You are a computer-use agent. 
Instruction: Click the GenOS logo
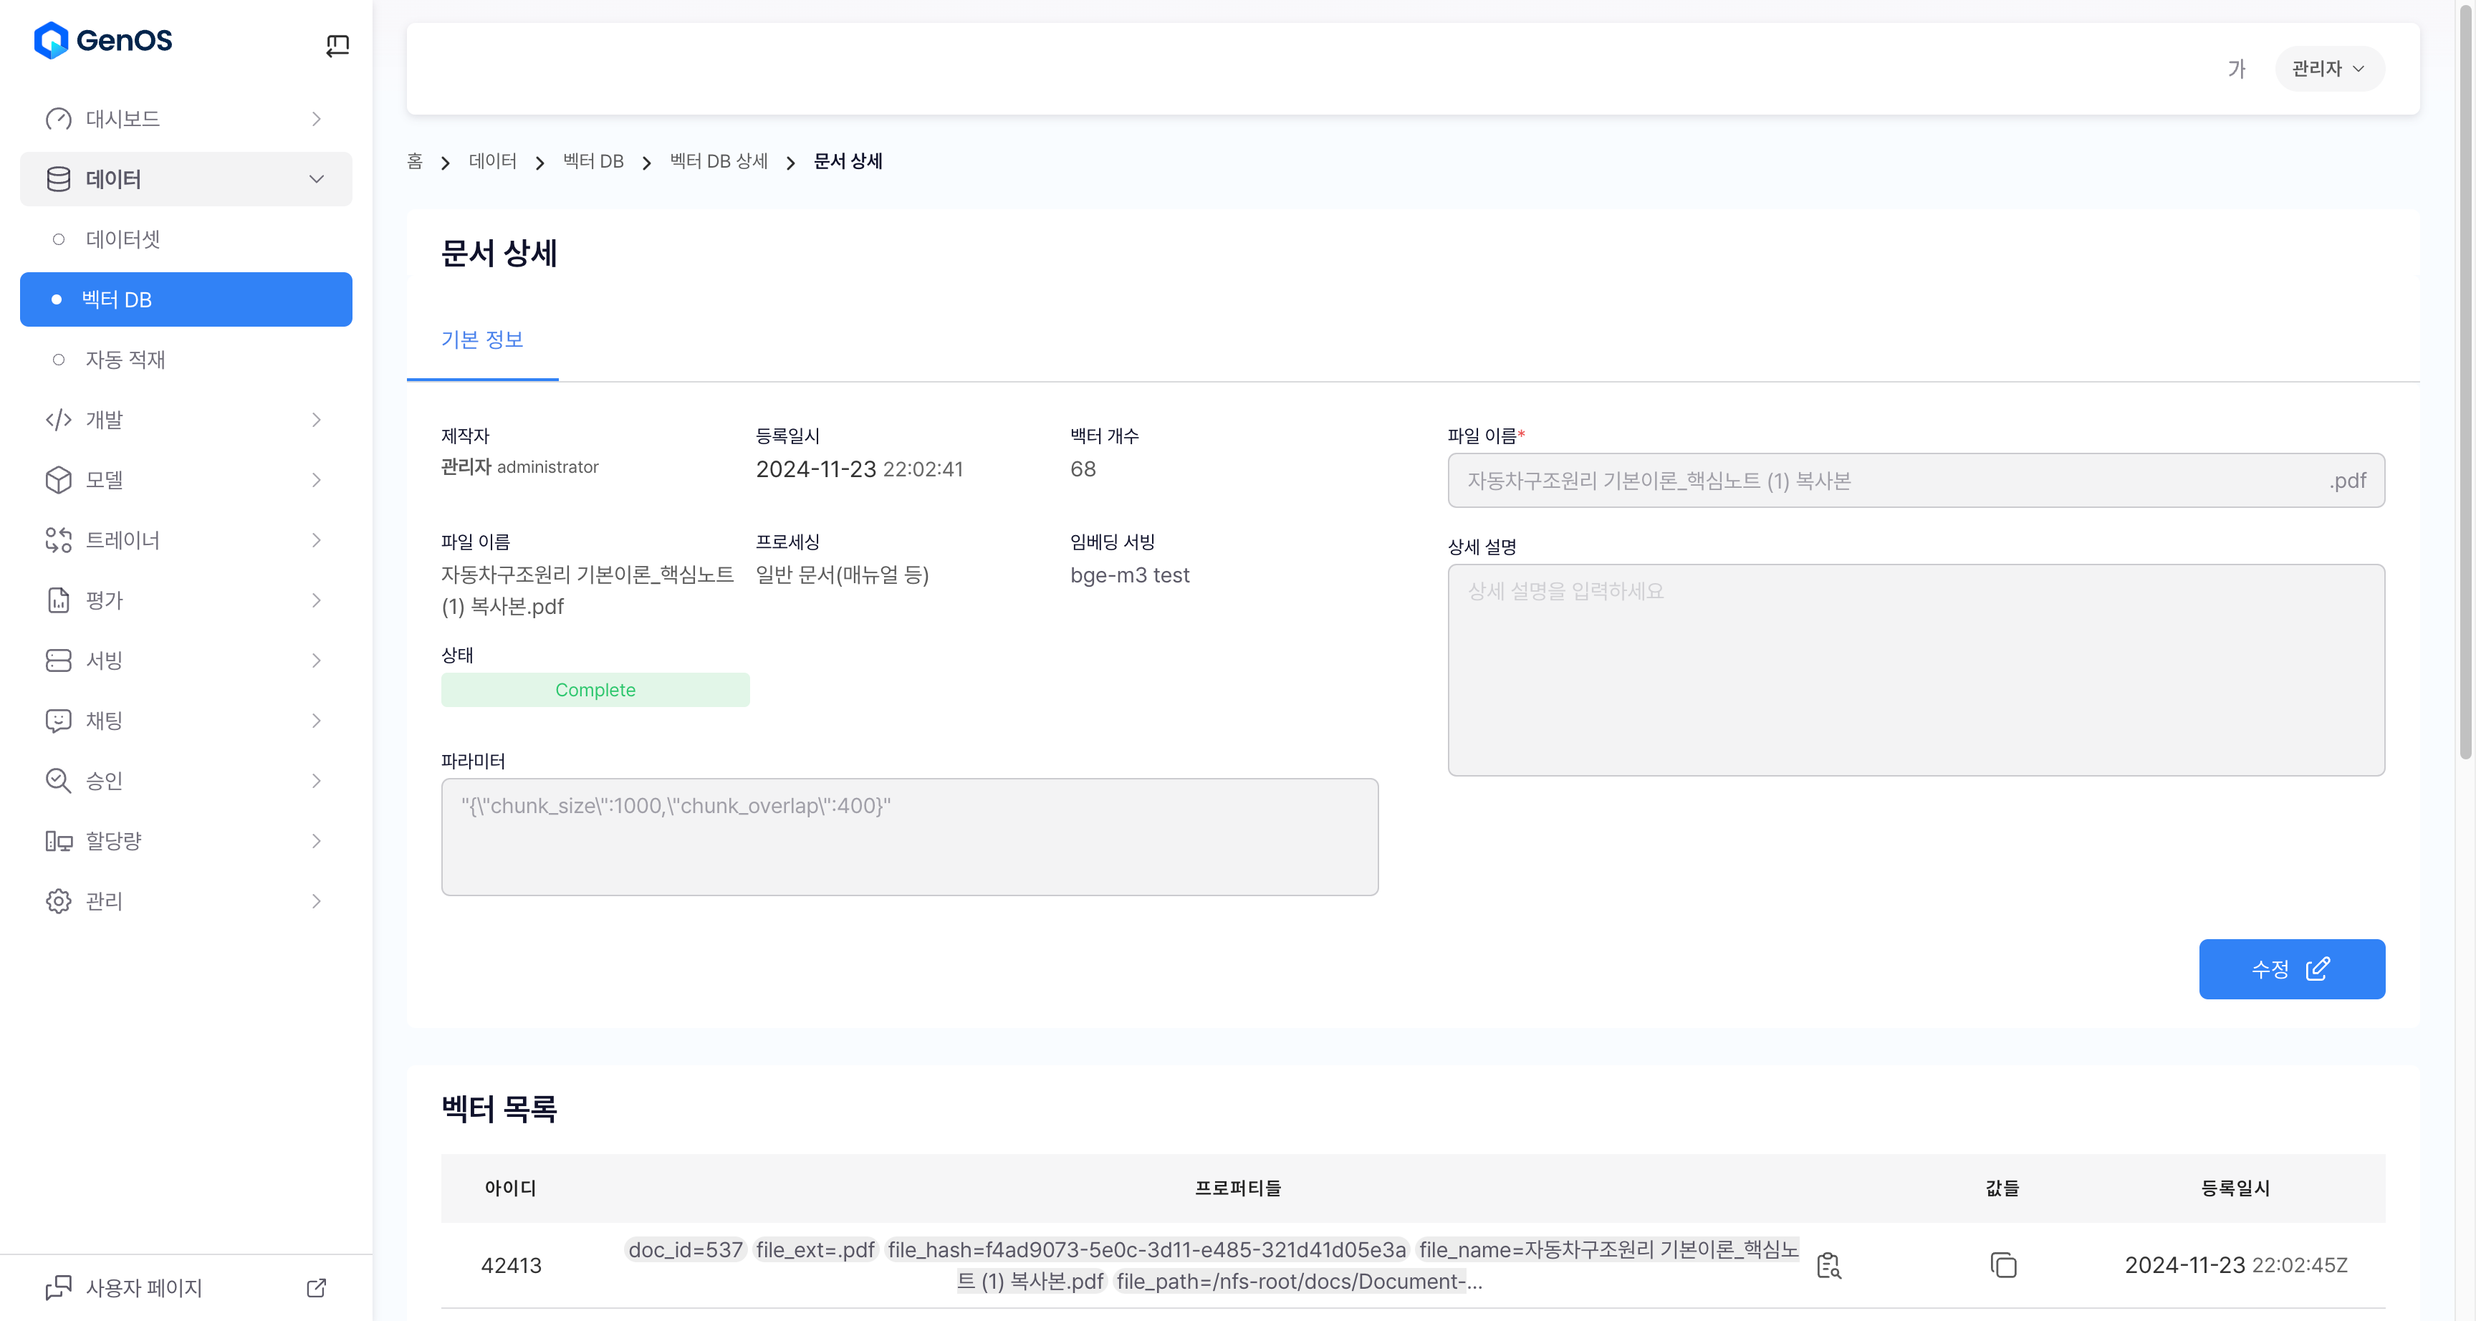(x=103, y=40)
